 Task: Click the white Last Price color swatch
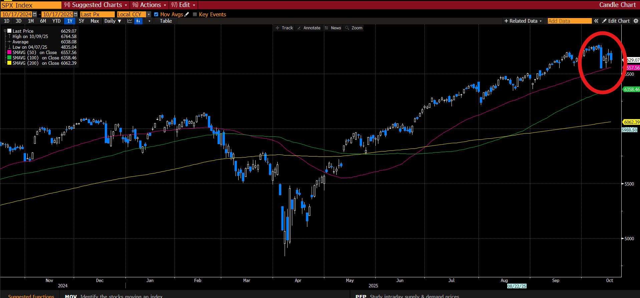[10, 31]
